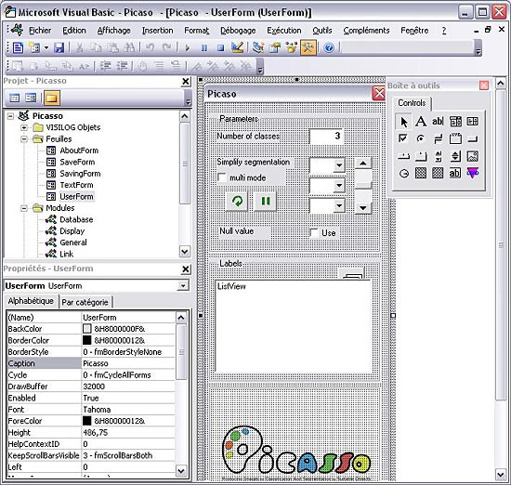Select the TextBox (abl) control in Toolbox
The height and width of the screenshot is (485, 511).
click(438, 122)
